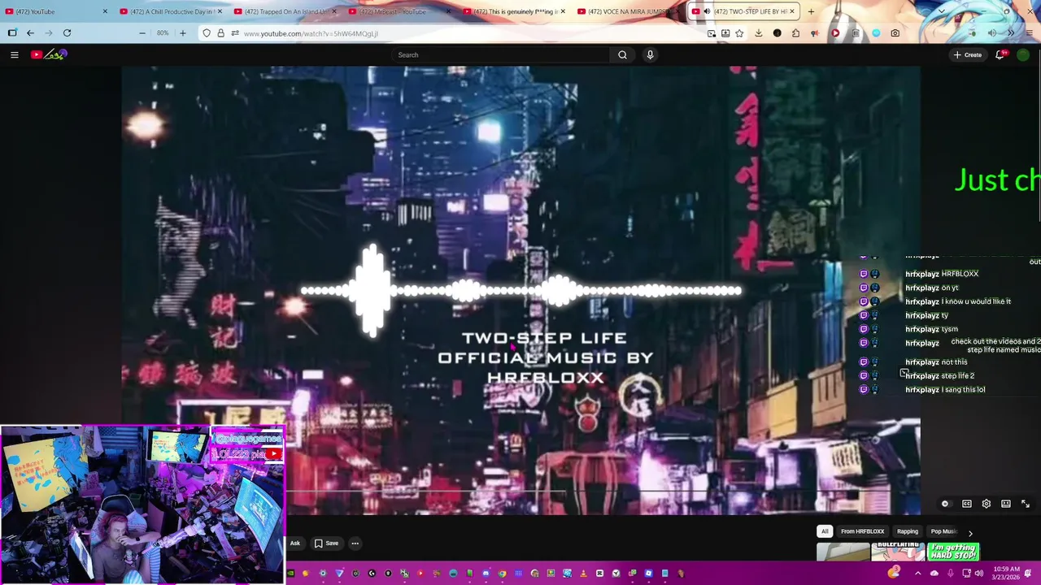Switch to This is genuinely tab
The height and width of the screenshot is (585, 1041).
point(513,11)
